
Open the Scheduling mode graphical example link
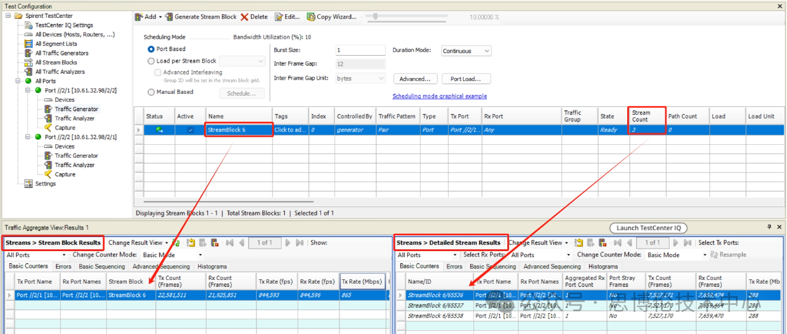[x=440, y=96]
